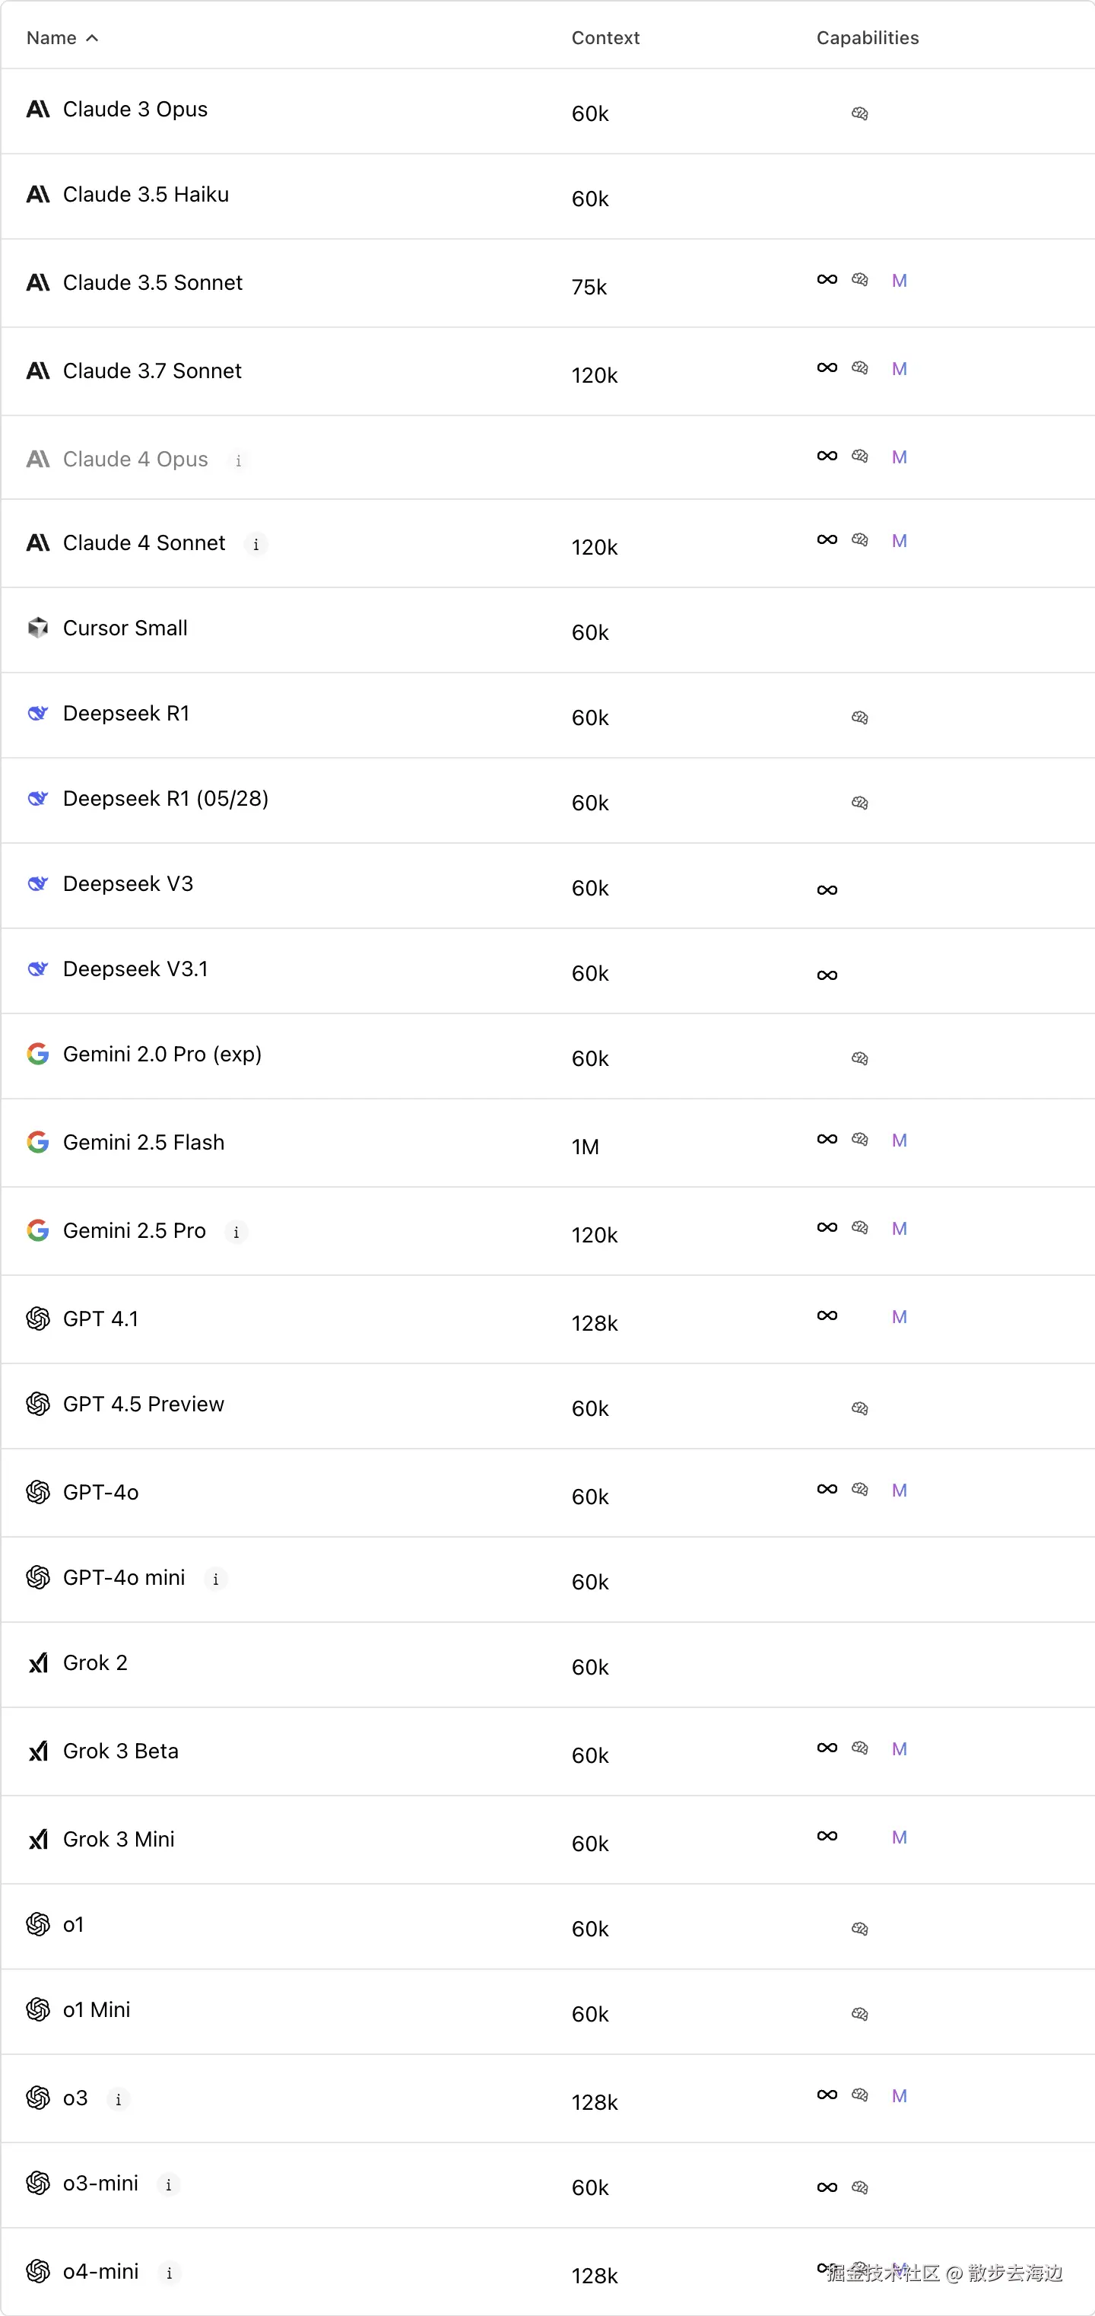
Task: Click the xAI logo beside Grok 3 Beta
Action: [x=38, y=1751]
